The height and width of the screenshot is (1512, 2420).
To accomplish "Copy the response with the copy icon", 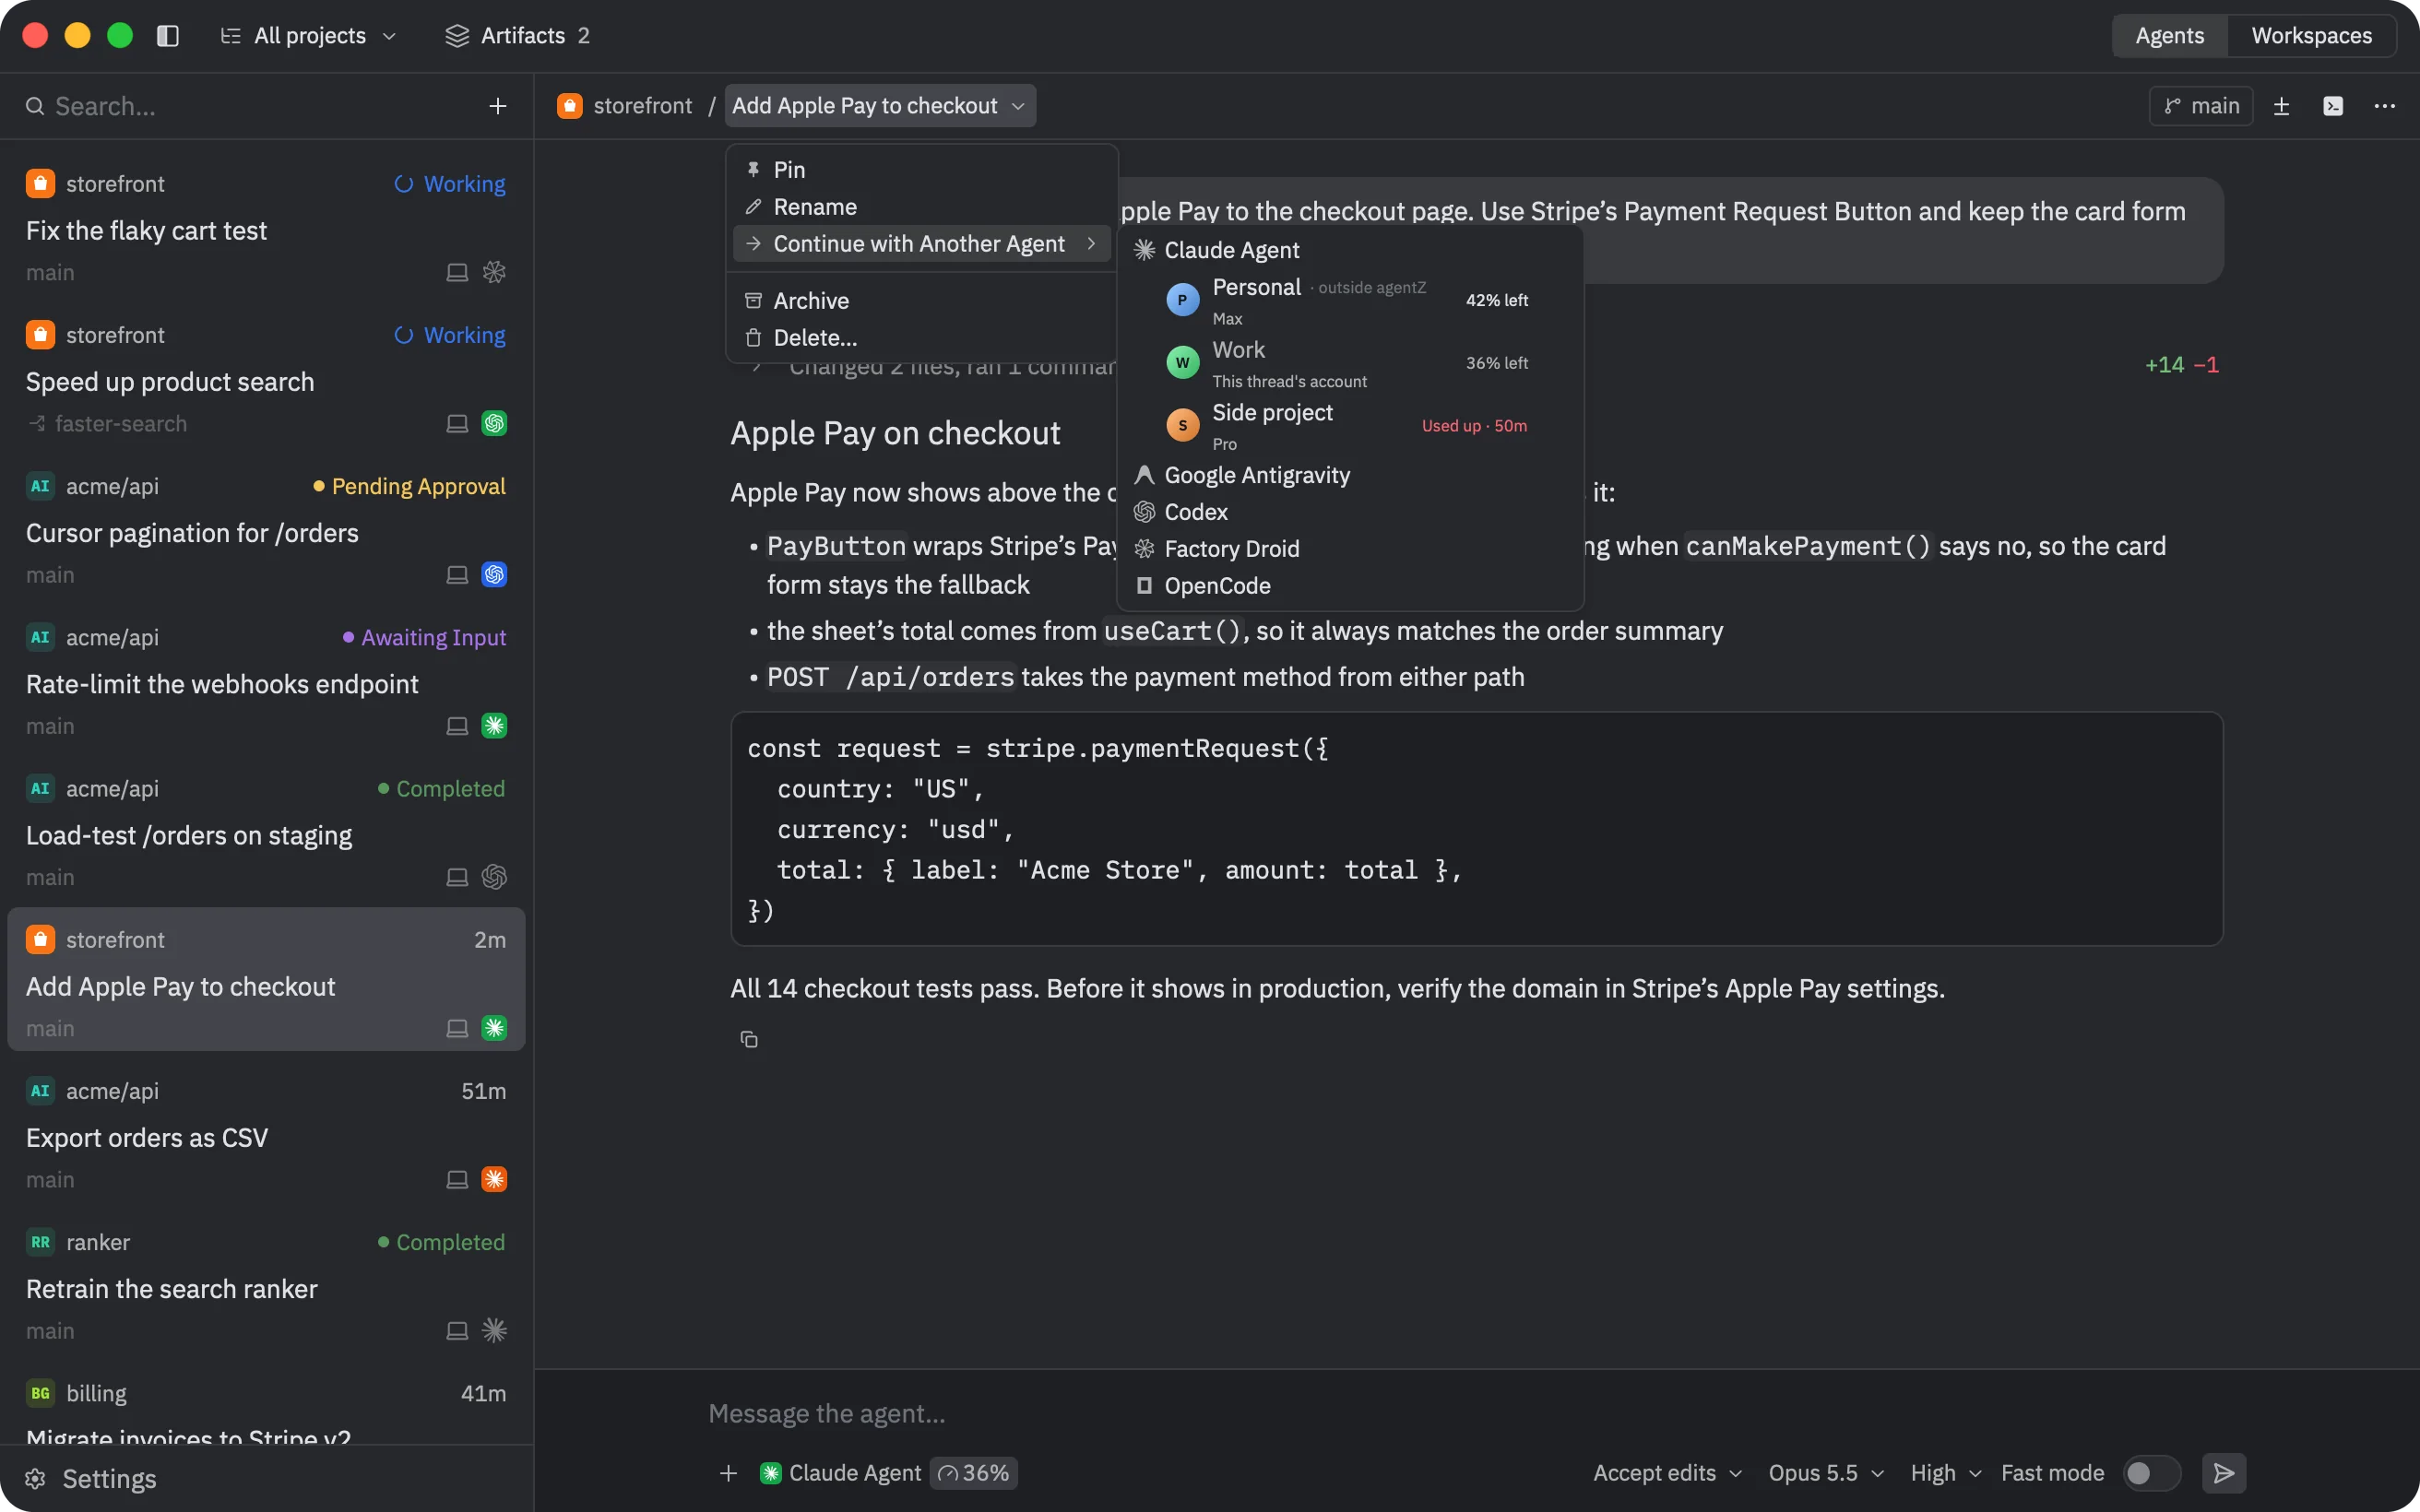I will [x=749, y=1039].
